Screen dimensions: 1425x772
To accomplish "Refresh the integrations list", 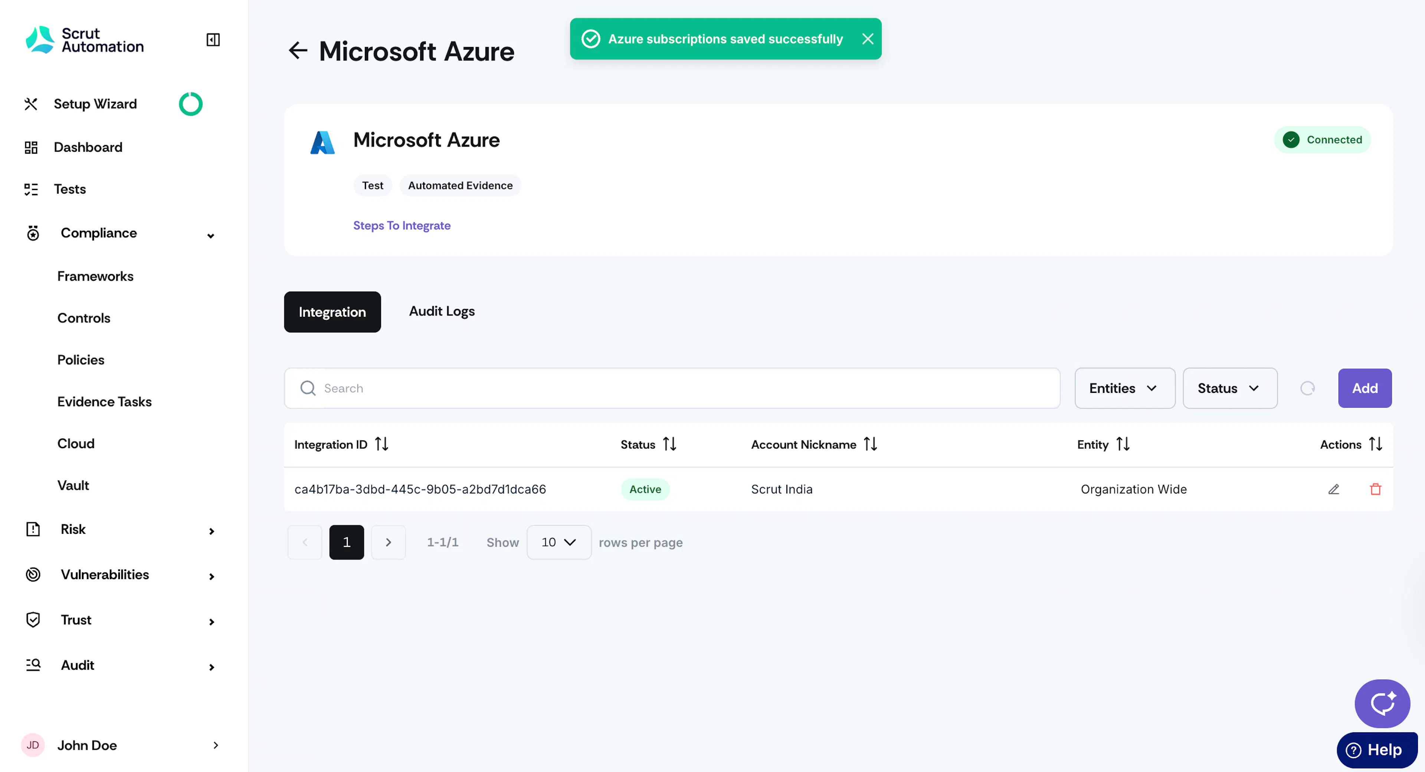I will pos(1307,388).
